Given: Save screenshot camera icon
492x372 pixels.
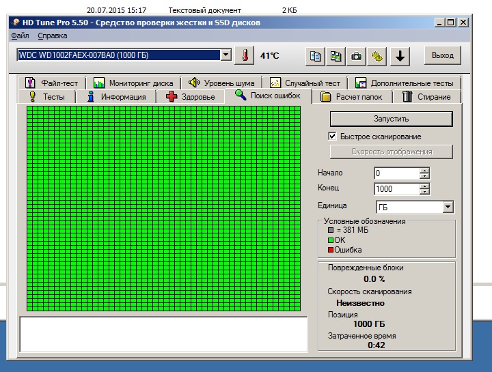Looking at the screenshot, I should click(356, 57).
